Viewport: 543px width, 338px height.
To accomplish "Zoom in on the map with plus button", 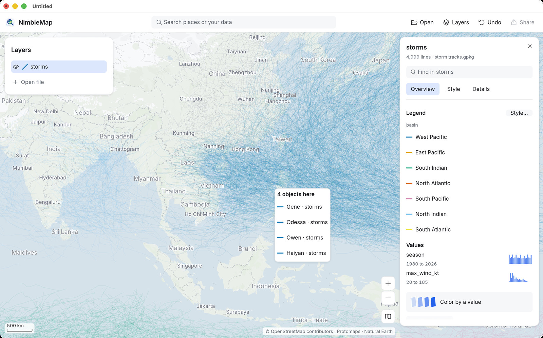I will [388, 283].
